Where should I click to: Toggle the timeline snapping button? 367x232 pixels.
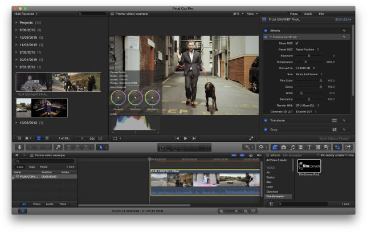[x=259, y=155]
